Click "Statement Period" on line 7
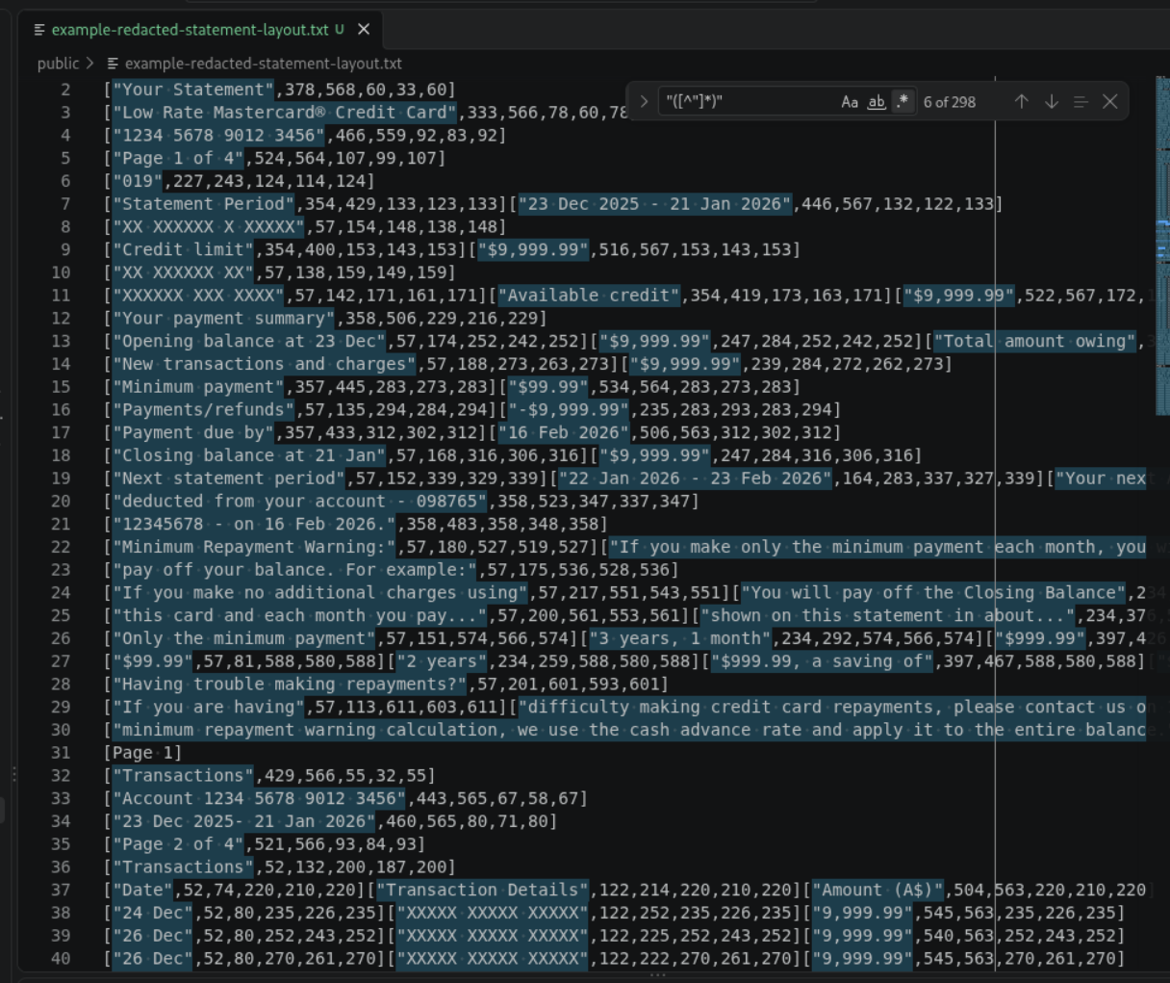The height and width of the screenshot is (983, 1170). [x=204, y=204]
